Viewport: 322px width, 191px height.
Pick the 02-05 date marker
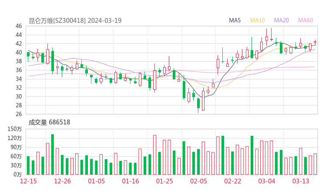pos(198,181)
